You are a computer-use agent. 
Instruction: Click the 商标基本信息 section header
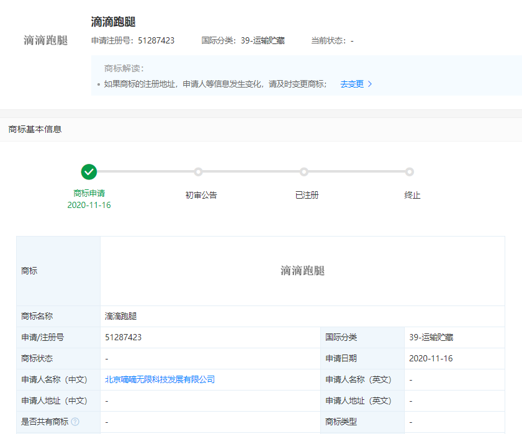click(x=35, y=129)
